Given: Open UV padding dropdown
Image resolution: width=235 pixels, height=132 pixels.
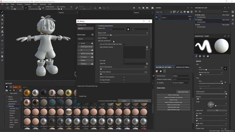Looking at the screenshot, I should click(181, 83).
